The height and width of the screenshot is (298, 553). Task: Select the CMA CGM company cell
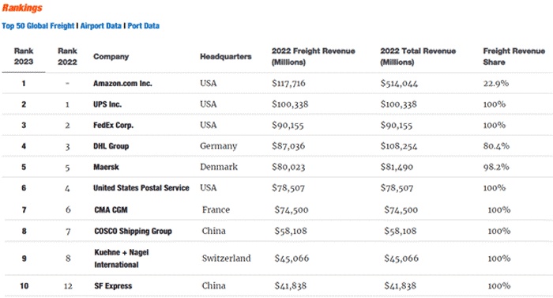coord(111,210)
